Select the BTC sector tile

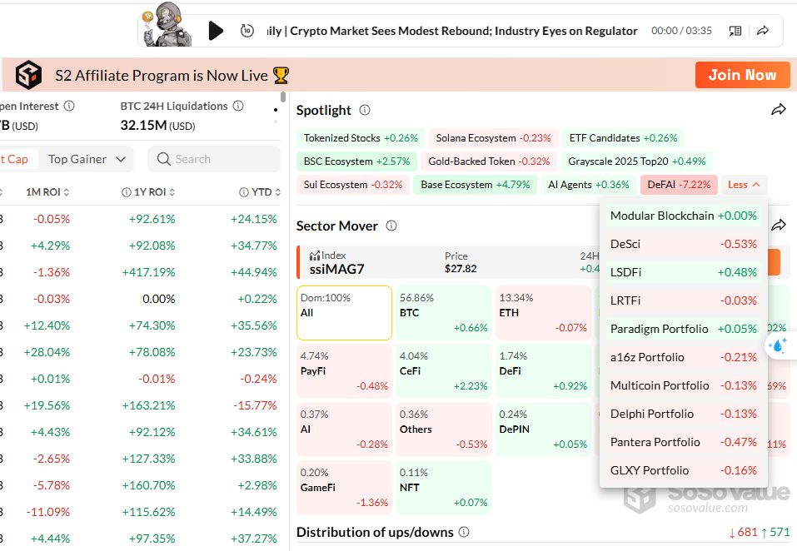[444, 313]
